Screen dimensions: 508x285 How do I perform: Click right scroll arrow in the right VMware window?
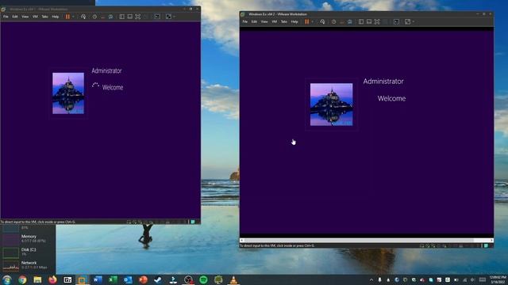(x=491, y=240)
